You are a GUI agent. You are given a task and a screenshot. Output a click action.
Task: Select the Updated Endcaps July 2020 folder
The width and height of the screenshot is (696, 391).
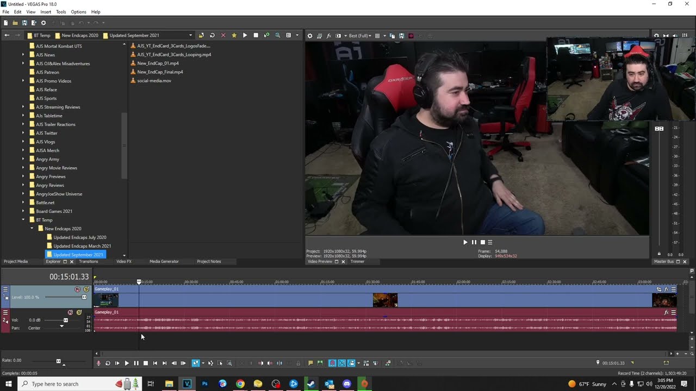point(79,237)
